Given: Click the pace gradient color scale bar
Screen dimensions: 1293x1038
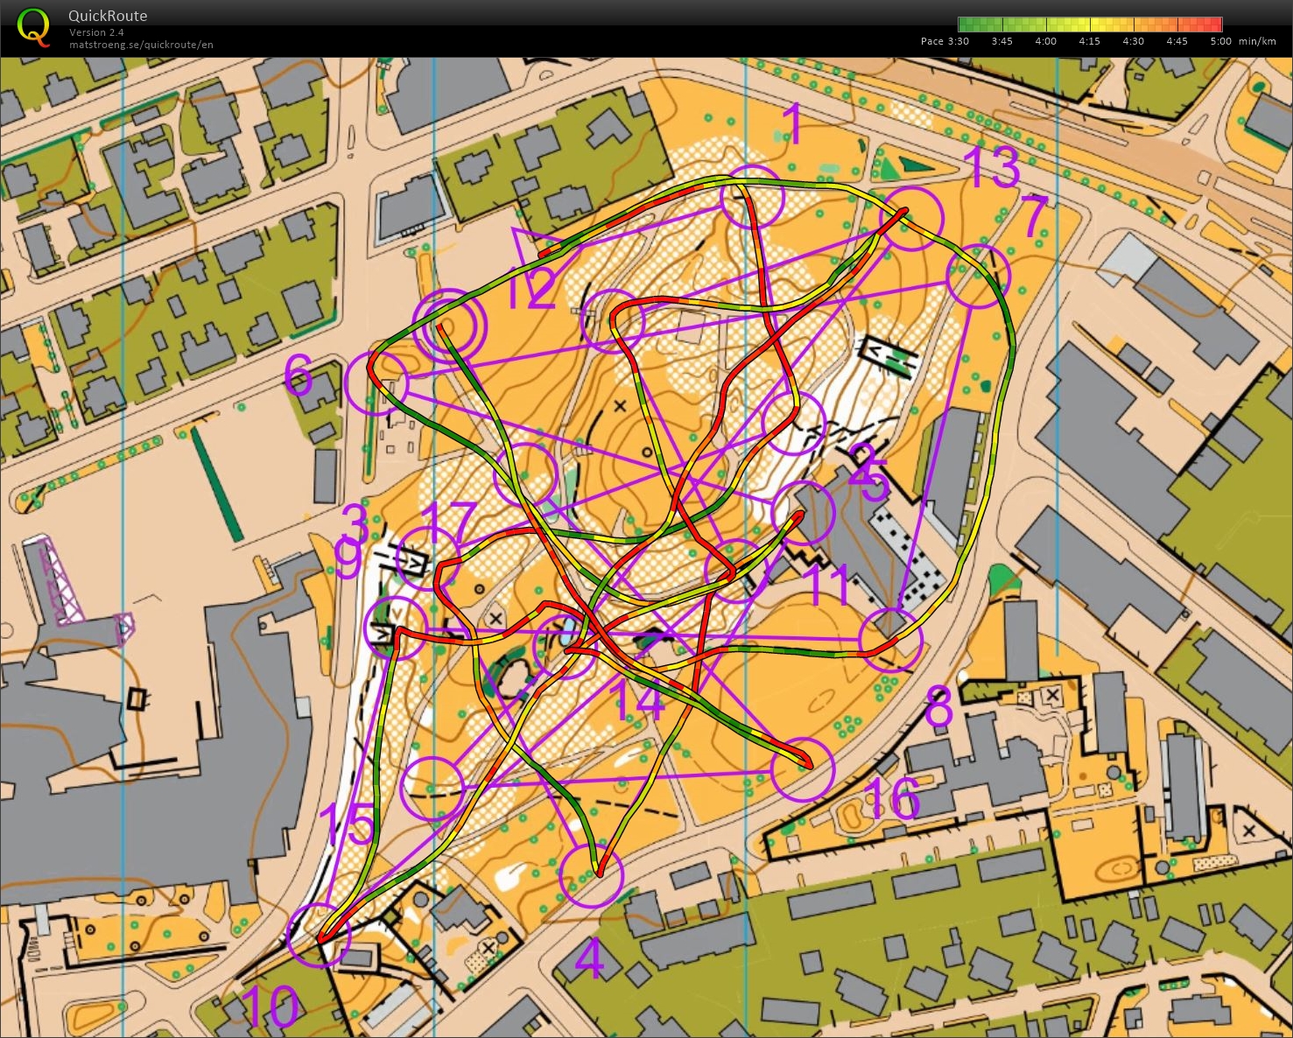Looking at the screenshot, I should pos(1090,24).
